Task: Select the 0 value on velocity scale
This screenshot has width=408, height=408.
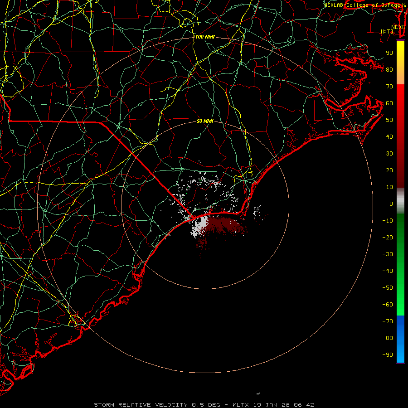Action: tap(391, 204)
